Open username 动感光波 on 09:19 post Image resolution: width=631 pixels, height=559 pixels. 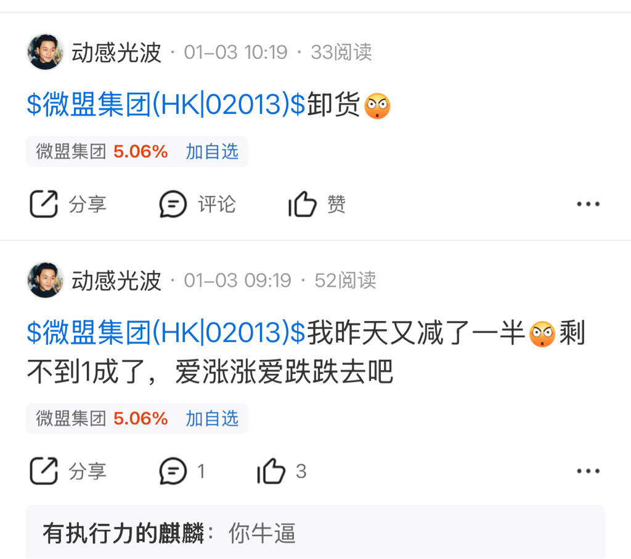(x=116, y=280)
